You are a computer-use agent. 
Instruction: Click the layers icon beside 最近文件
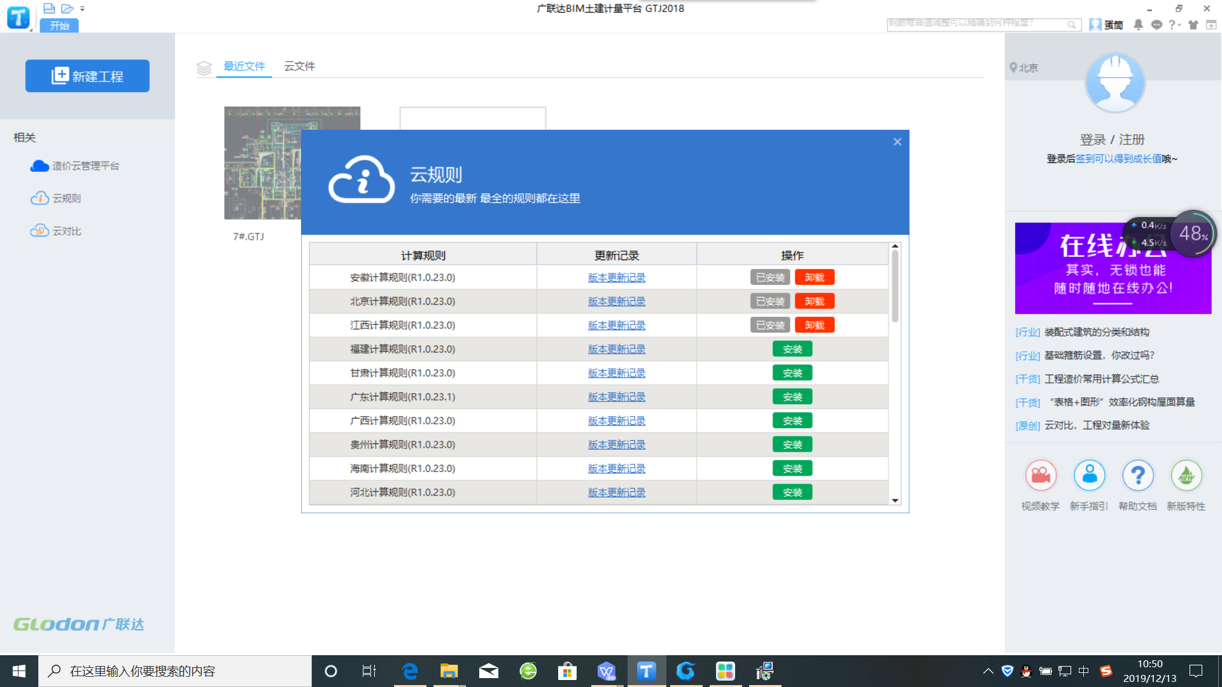[x=204, y=68]
